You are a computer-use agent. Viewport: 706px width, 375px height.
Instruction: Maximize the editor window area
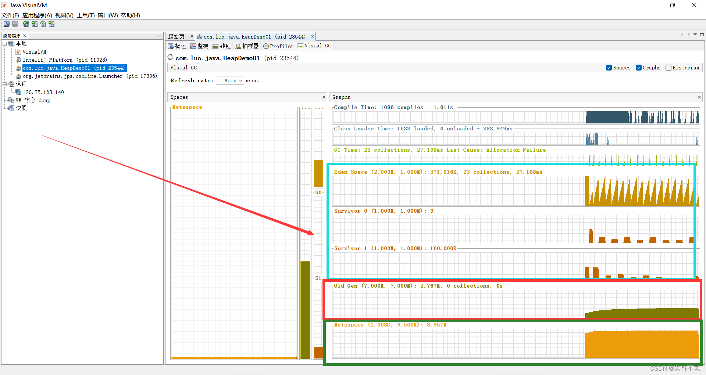[702, 35]
